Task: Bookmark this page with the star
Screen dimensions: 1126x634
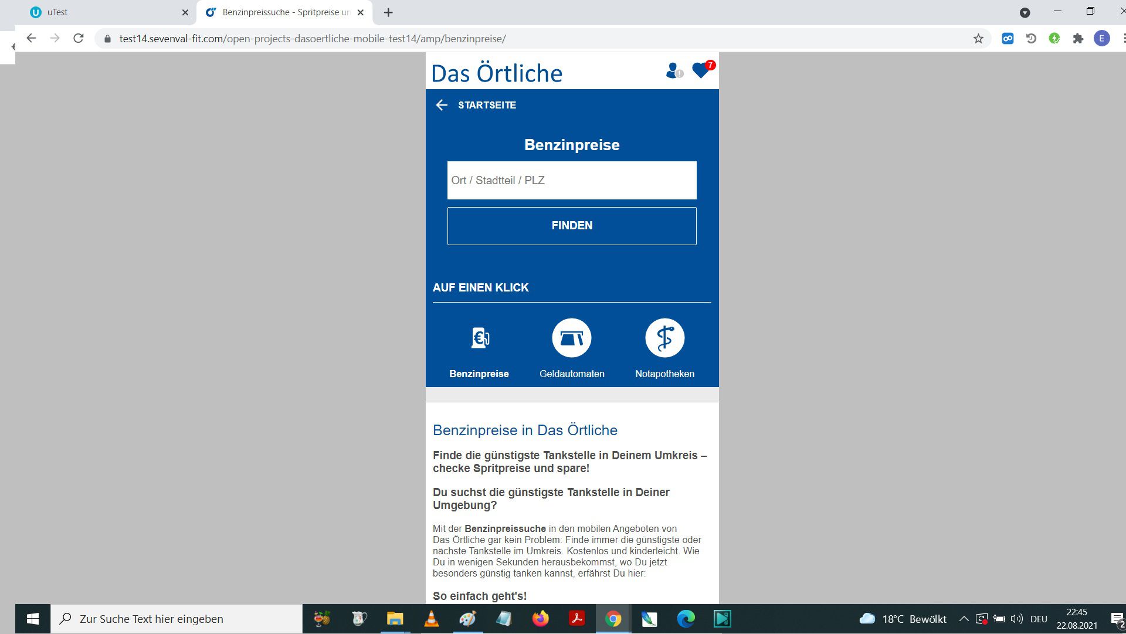Action: (x=978, y=39)
